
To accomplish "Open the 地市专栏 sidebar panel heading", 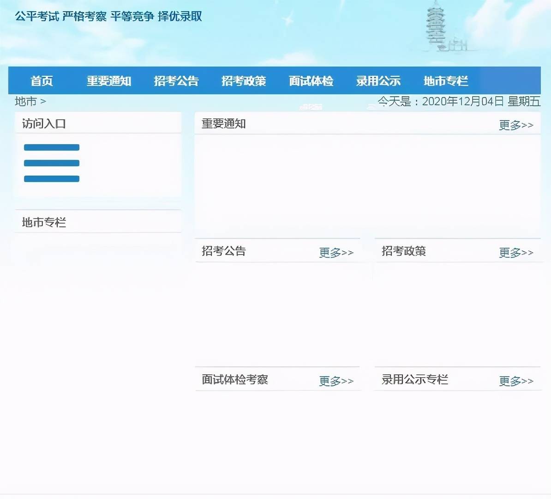I will (x=44, y=222).
